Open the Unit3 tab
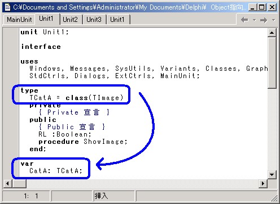This screenshot has width=280, height=204. pos(94,20)
